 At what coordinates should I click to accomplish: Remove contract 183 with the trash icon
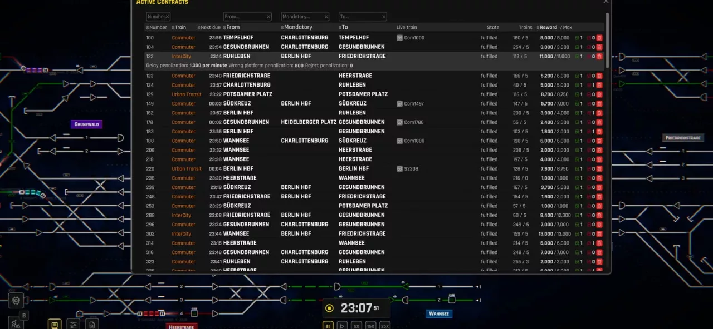(599, 132)
